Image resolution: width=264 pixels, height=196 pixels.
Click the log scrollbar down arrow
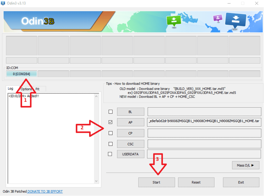click(96, 181)
